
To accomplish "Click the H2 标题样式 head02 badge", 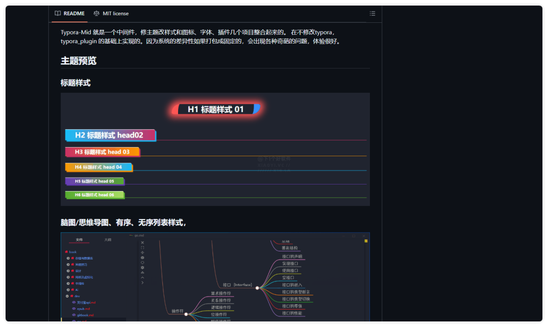I will pyautogui.click(x=111, y=135).
